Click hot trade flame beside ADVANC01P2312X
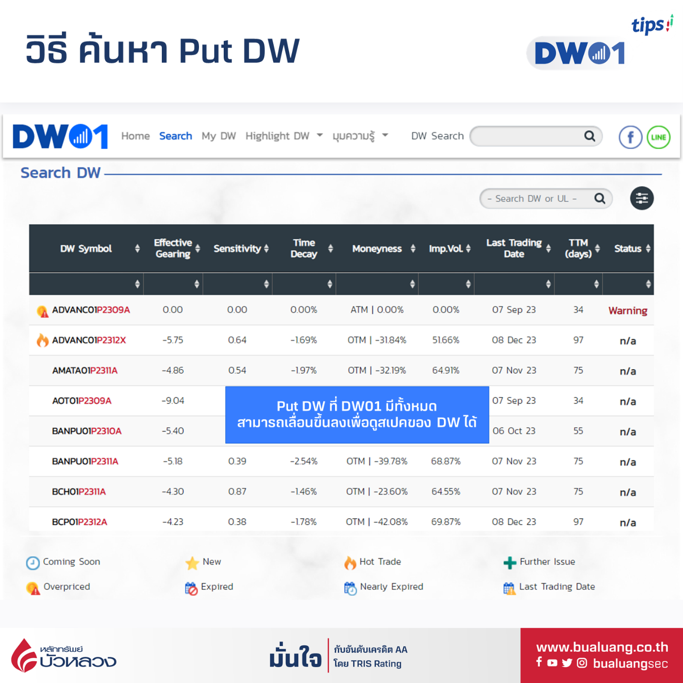 point(43,340)
